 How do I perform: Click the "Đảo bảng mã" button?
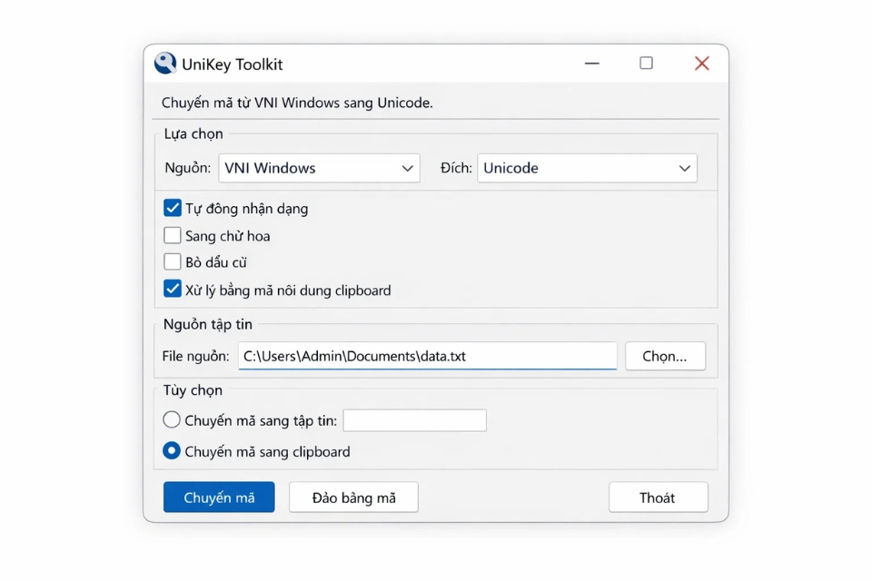352,497
